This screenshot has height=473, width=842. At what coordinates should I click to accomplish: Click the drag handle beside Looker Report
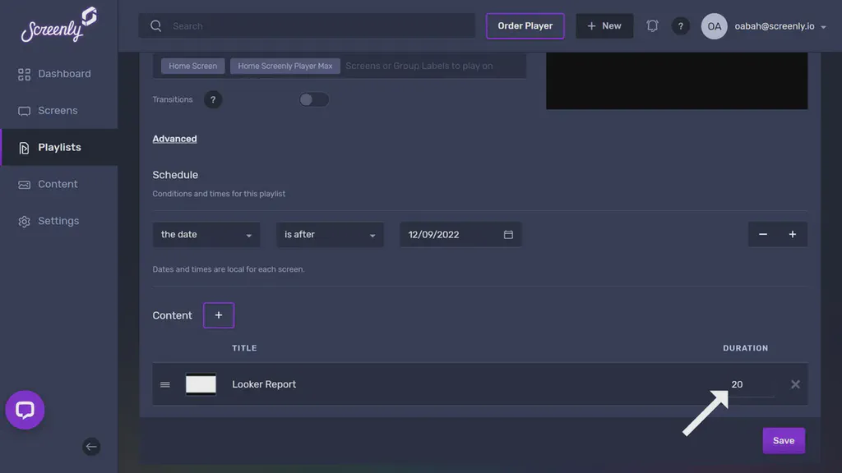164,383
